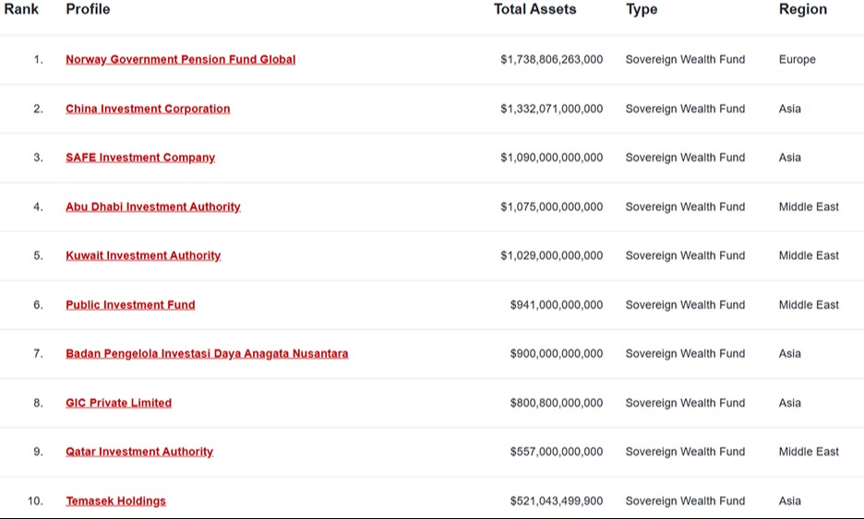
Task: Open GIC Private Limited profile link
Action: point(119,403)
